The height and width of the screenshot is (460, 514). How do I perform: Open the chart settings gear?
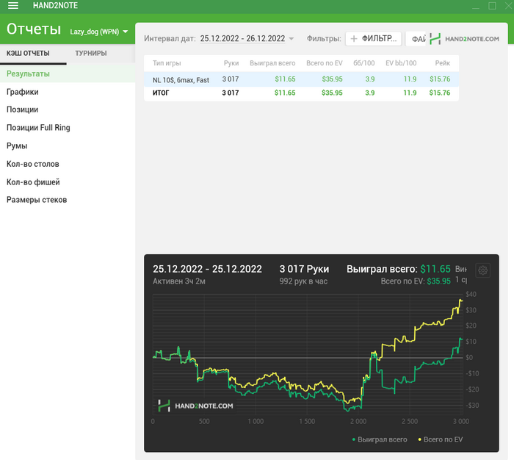point(483,270)
